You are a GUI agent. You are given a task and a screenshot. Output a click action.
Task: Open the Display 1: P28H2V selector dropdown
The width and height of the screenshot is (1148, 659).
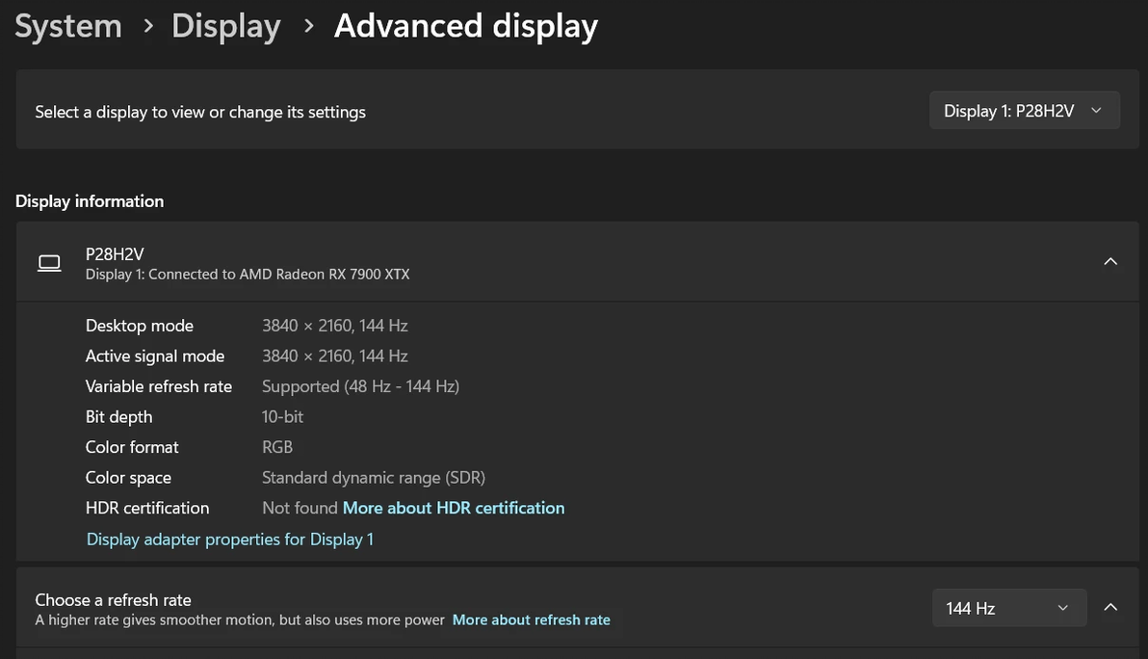point(1024,111)
